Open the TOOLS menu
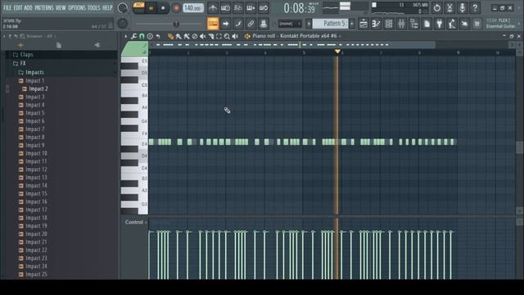Viewport: 524px width, 295px height. pos(94,7)
